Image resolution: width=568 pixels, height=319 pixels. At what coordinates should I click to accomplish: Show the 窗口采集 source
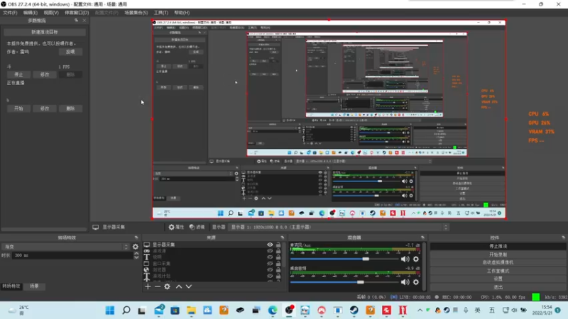270,264
